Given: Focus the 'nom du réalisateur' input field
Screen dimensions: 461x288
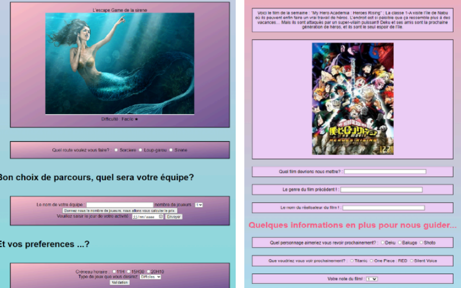Looking at the screenshot, I should point(384,208).
